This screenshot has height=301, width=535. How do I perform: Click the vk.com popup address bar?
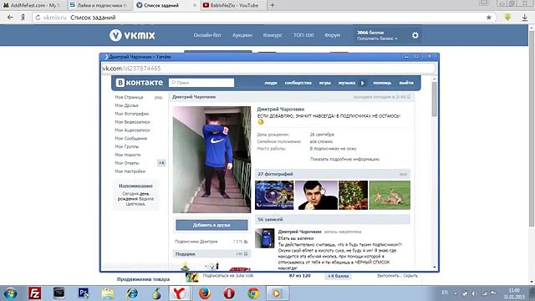pos(269,69)
